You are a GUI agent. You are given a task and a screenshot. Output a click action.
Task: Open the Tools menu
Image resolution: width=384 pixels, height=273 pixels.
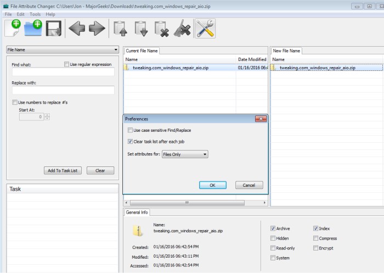coord(35,14)
